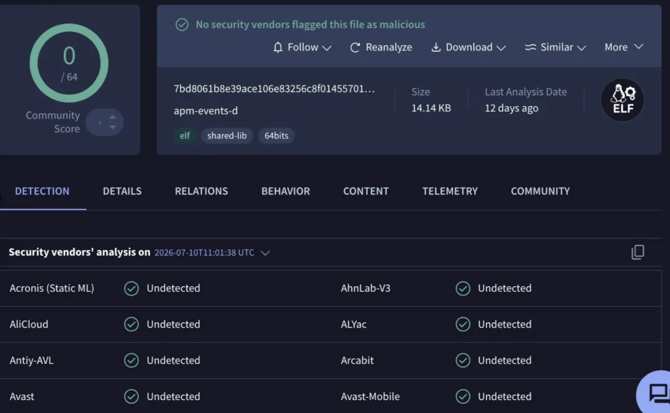Viewport: 670px width, 413px height.
Task: Select the analysis date 2026-07-10T11:01:38 UTC
Action: (x=204, y=253)
